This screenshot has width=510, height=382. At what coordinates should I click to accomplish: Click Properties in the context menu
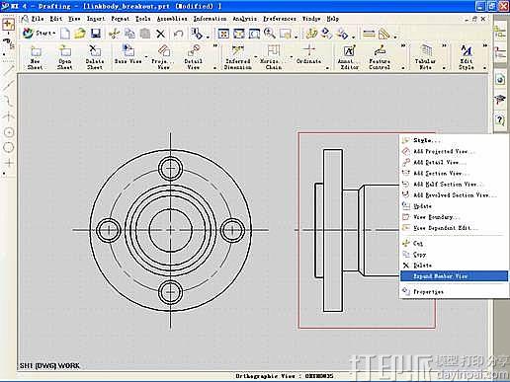[x=428, y=291]
